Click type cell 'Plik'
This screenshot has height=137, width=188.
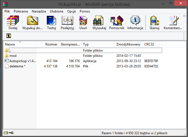86,66
